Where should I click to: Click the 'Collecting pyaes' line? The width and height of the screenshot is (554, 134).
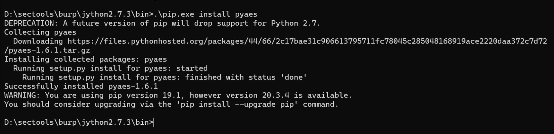click(40, 32)
